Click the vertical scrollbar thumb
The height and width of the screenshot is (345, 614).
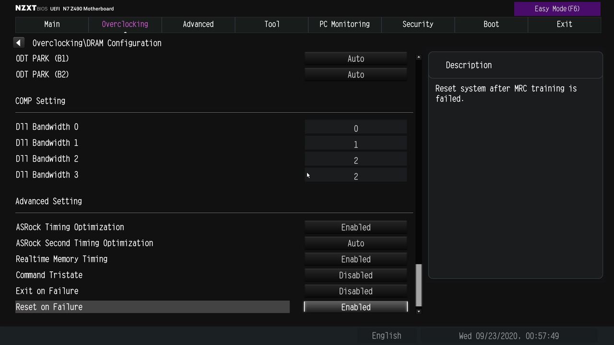point(419,285)
